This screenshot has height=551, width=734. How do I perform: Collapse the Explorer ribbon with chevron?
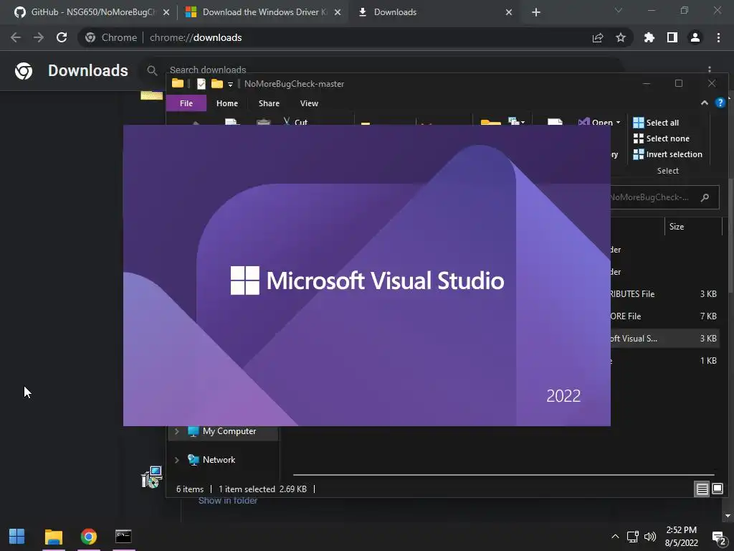point(704,103)
